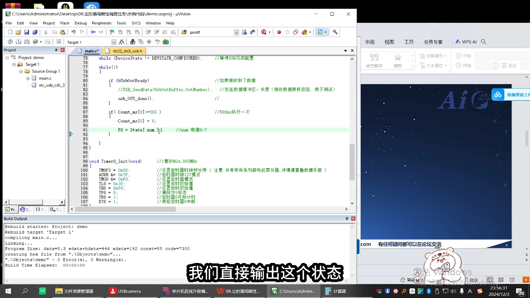
Task: Click the Pack Installer icon
Action: tap(166, 42)
